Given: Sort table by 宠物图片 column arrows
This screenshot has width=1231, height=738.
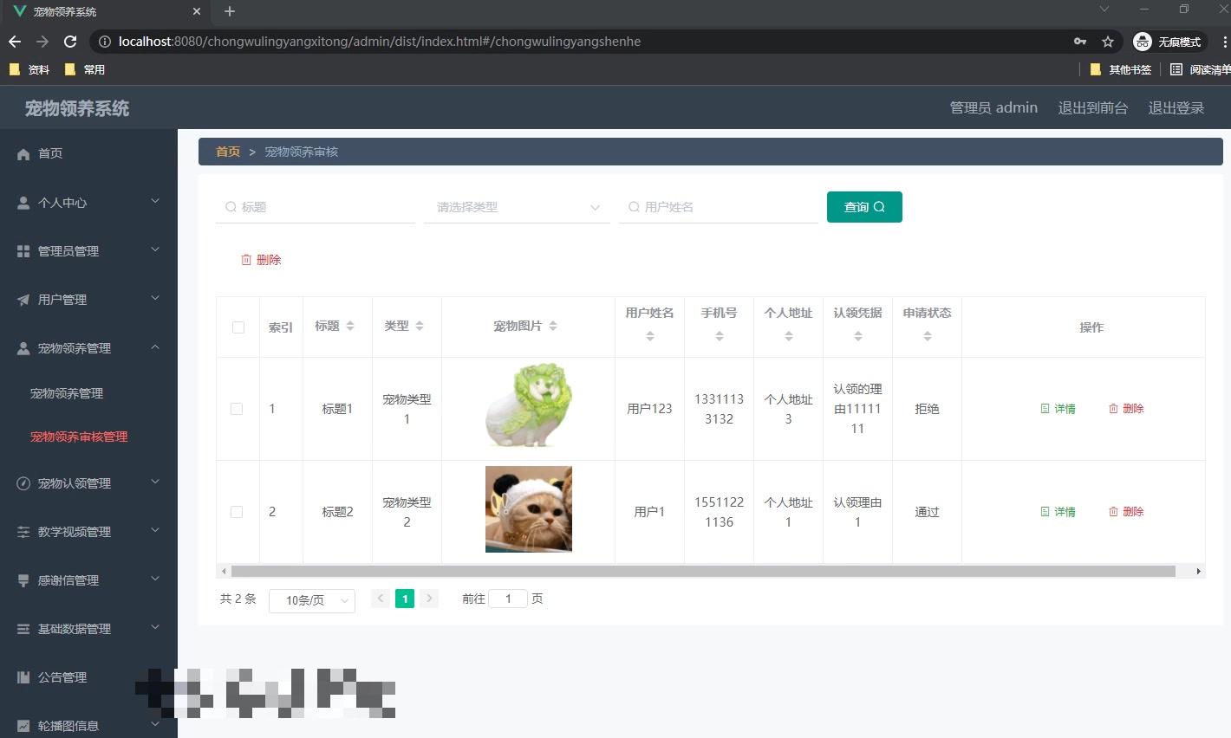Looking at the screenshot, I should pos(553,326).
